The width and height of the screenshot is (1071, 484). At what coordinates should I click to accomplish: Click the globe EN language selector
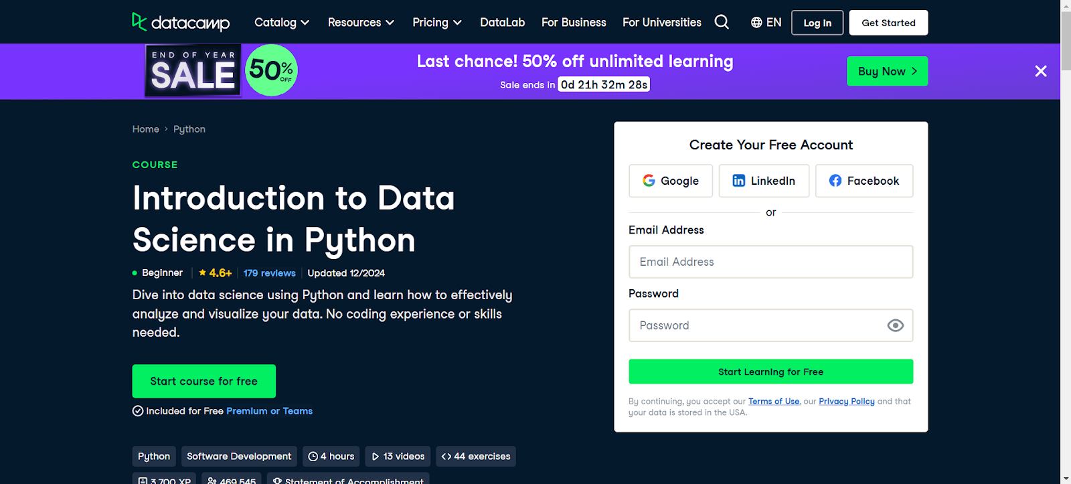coord(766,22)
